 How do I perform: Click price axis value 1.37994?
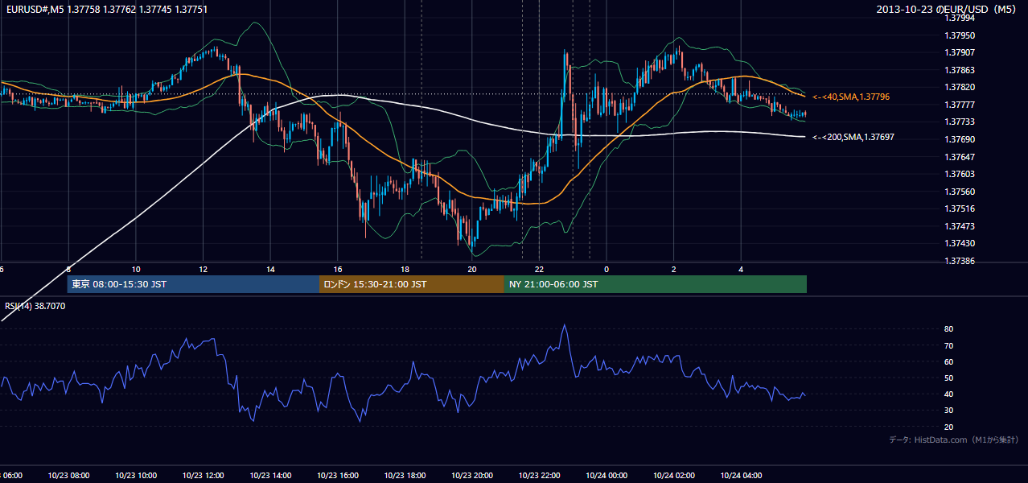[960, 19]
